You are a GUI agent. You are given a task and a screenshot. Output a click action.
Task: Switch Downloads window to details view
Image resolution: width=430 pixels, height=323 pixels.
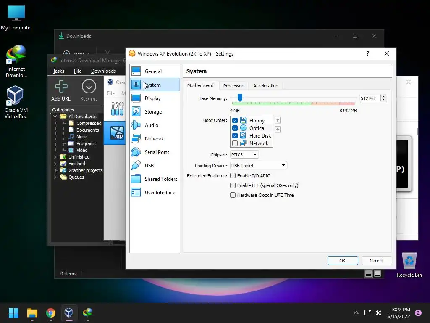click(x=369, y=273)
